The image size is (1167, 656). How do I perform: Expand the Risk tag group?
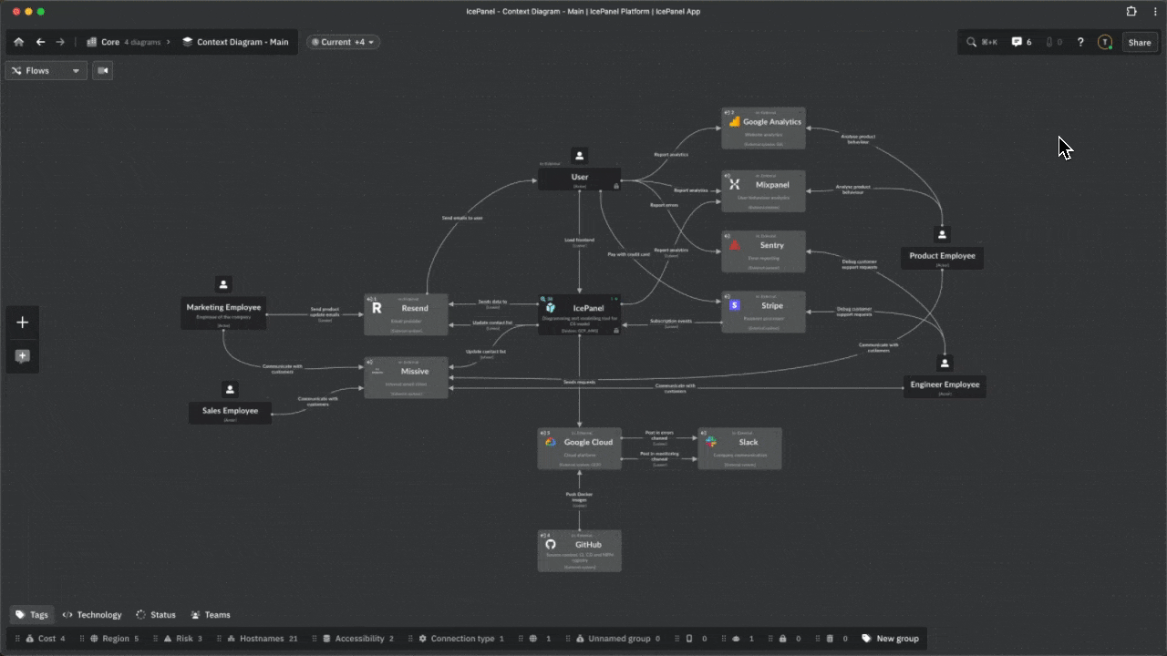[183, 639]
